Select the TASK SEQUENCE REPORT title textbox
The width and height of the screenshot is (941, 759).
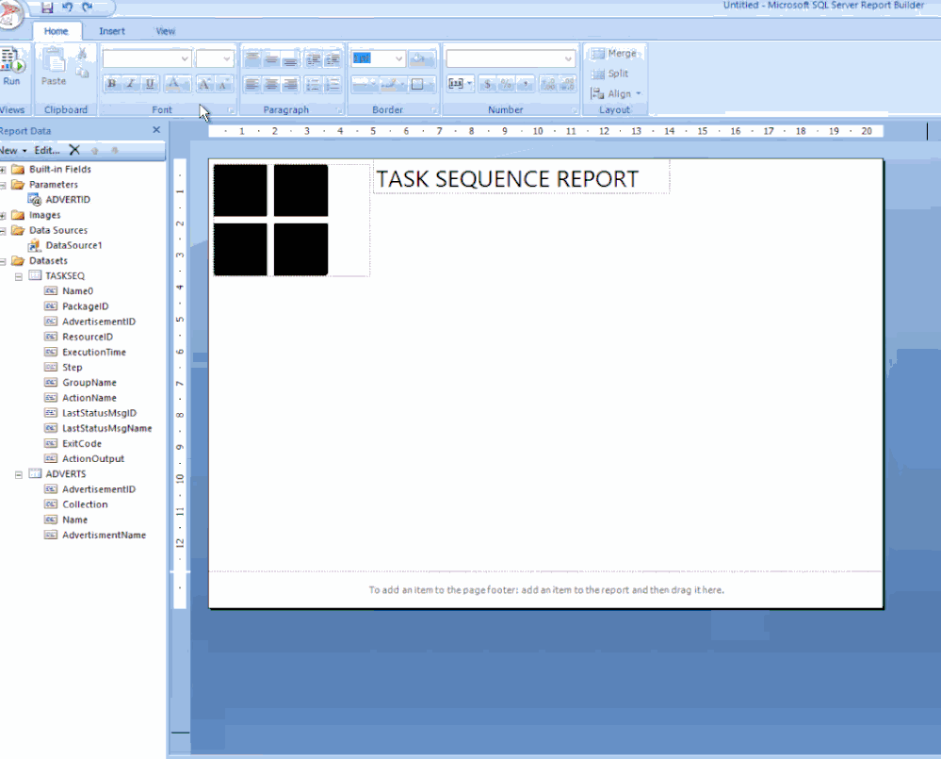521,177
